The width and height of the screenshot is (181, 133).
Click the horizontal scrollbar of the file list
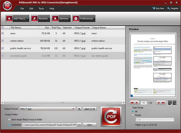click(63, 102)
